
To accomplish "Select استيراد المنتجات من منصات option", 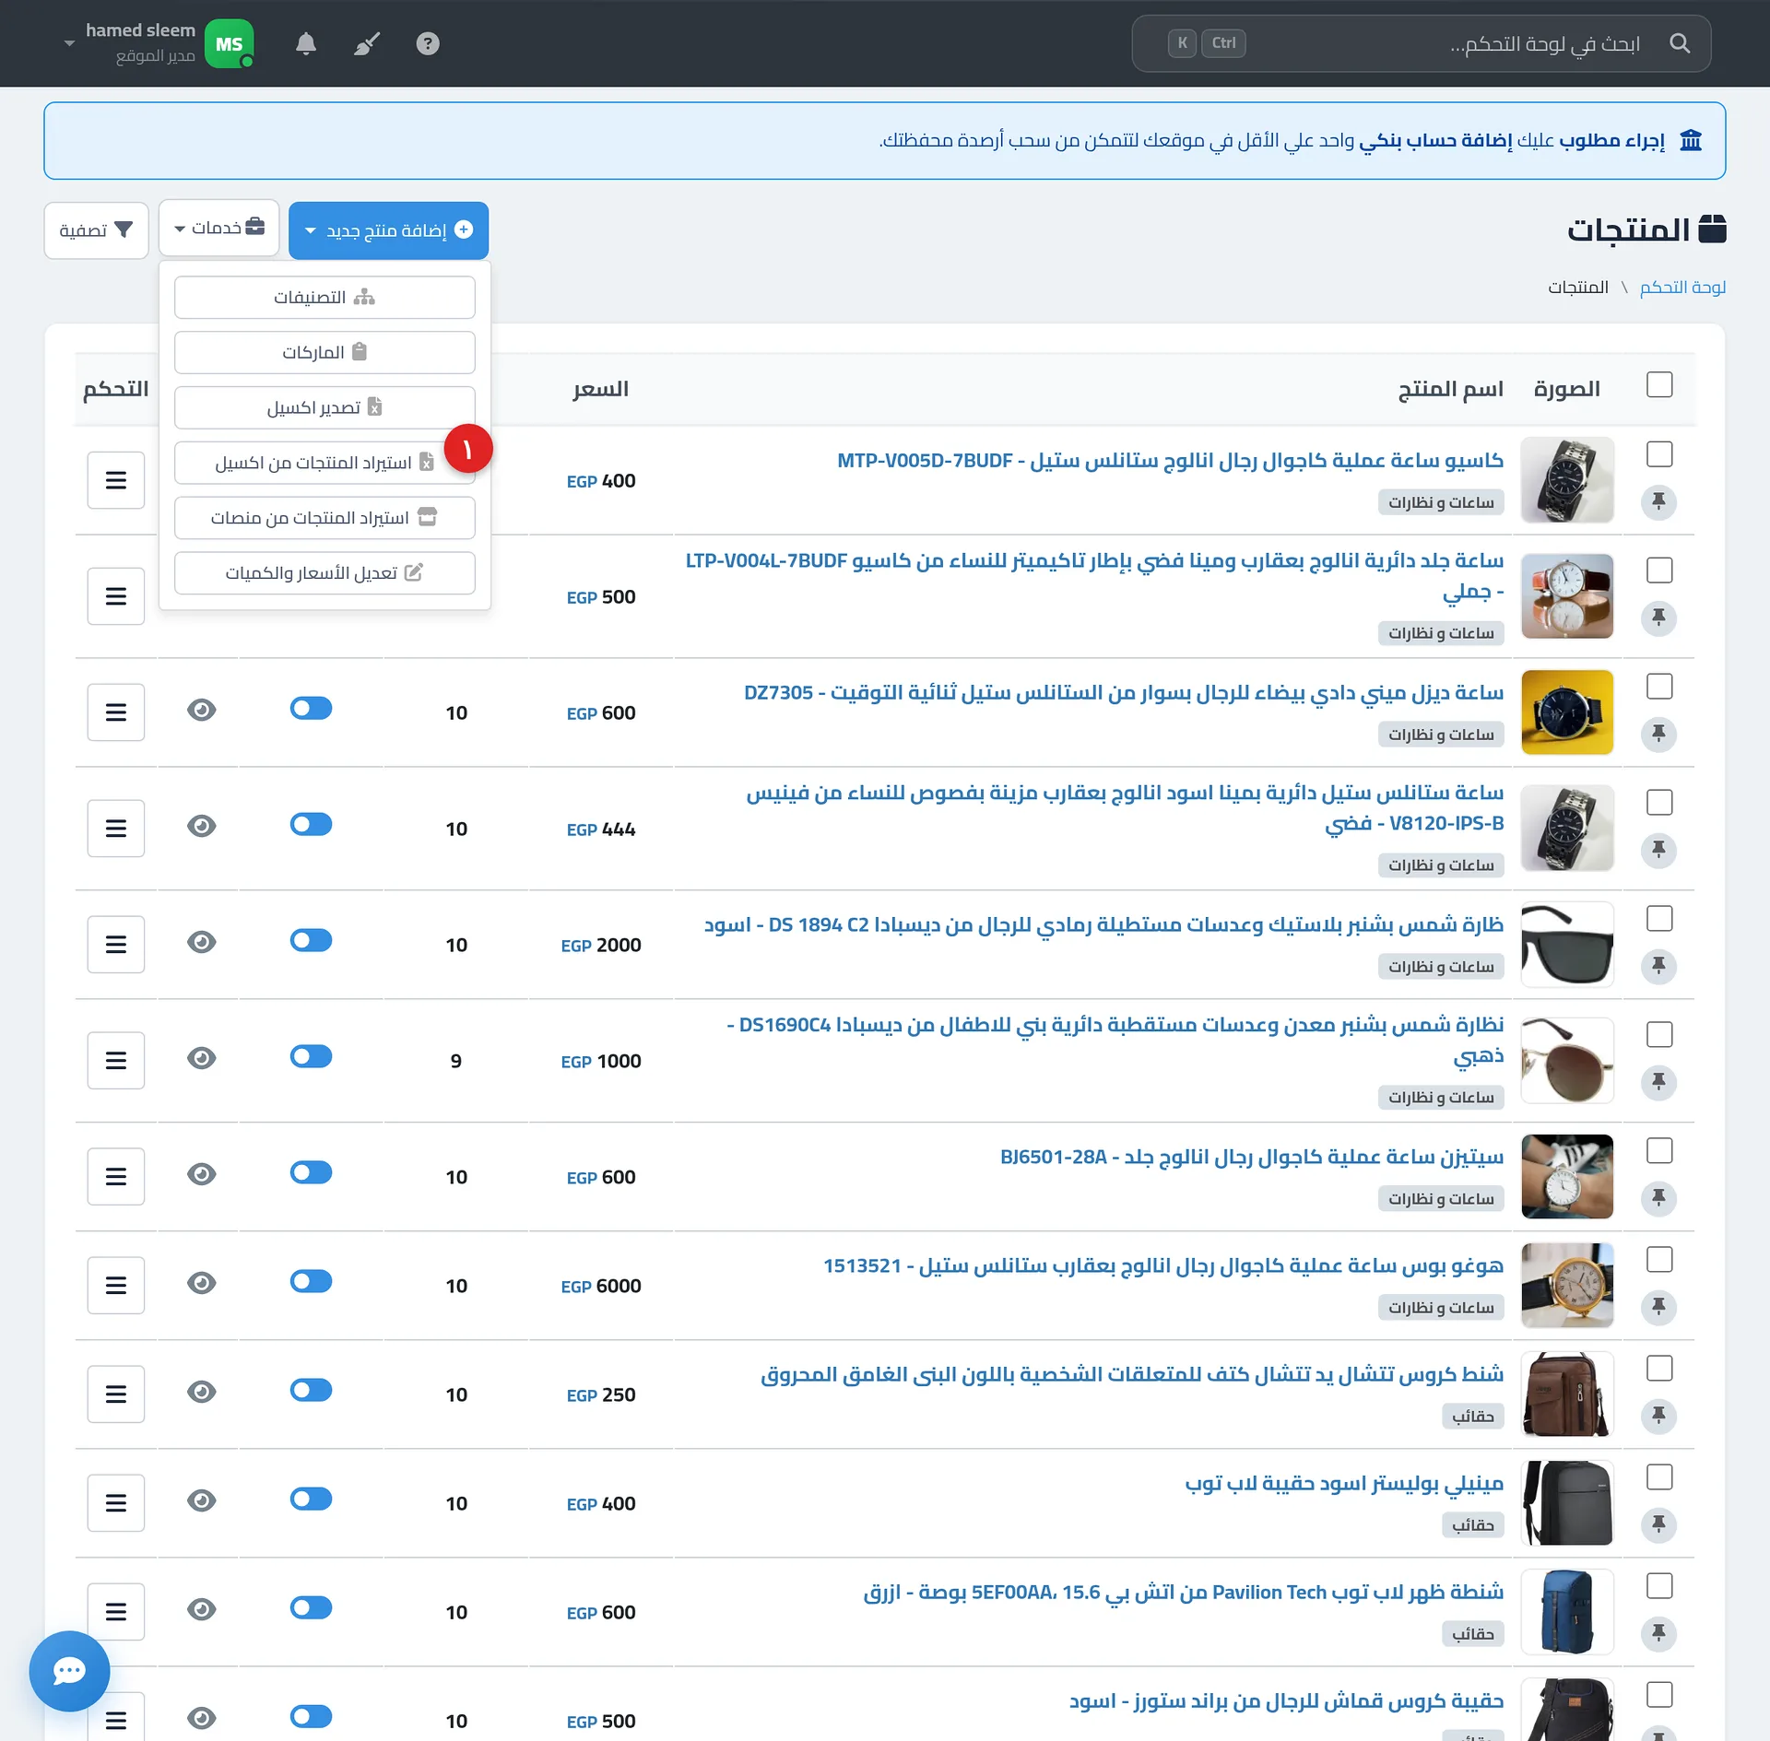I will (324, 518).
